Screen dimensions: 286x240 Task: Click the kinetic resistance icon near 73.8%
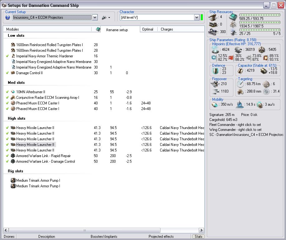click(248, 58)
